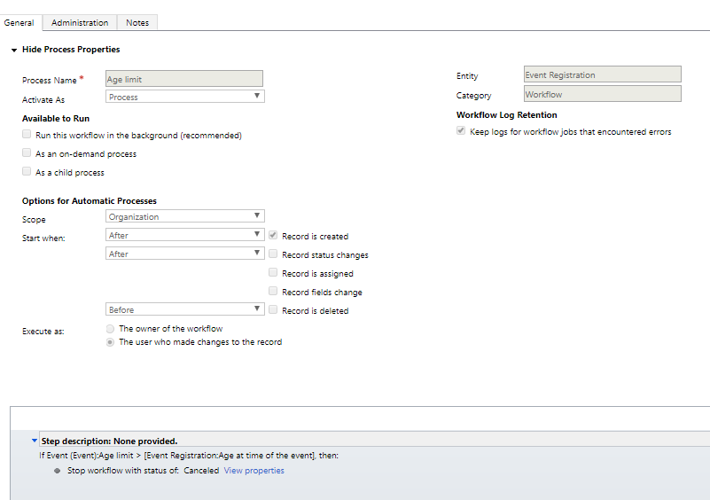Click the View properties link
This screenshot has width=710, height=500.
pos(254,471)
